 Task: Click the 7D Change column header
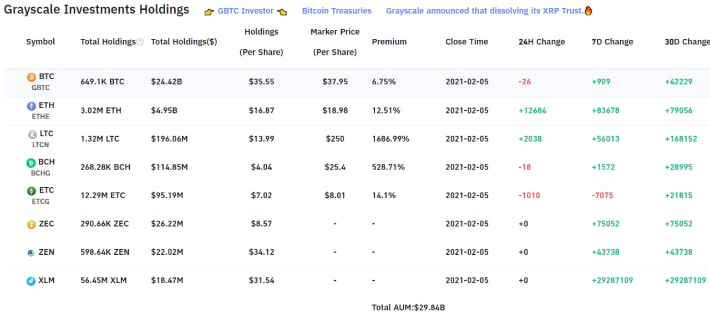612,42
